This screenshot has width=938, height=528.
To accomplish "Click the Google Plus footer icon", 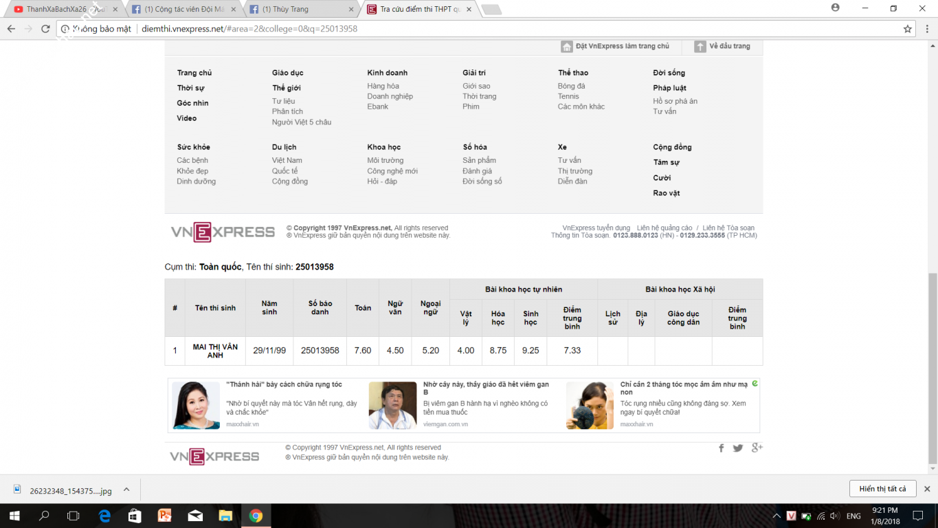I will click(x=757, y=448).
